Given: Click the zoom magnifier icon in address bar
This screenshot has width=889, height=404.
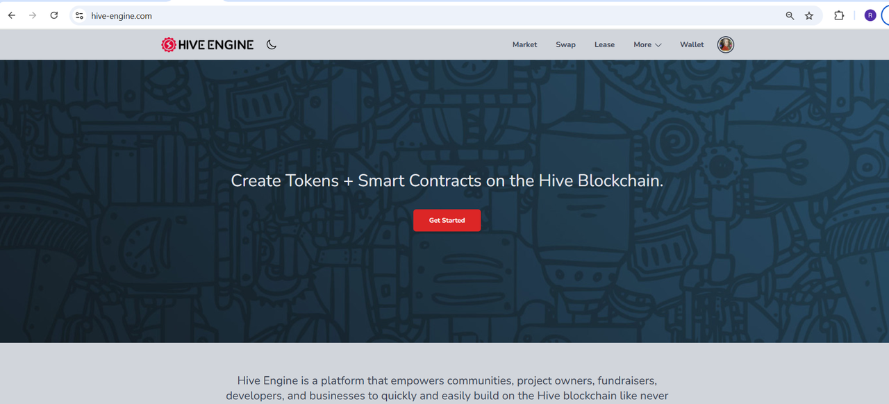Looking at the screenshot, I should (790, 15).
